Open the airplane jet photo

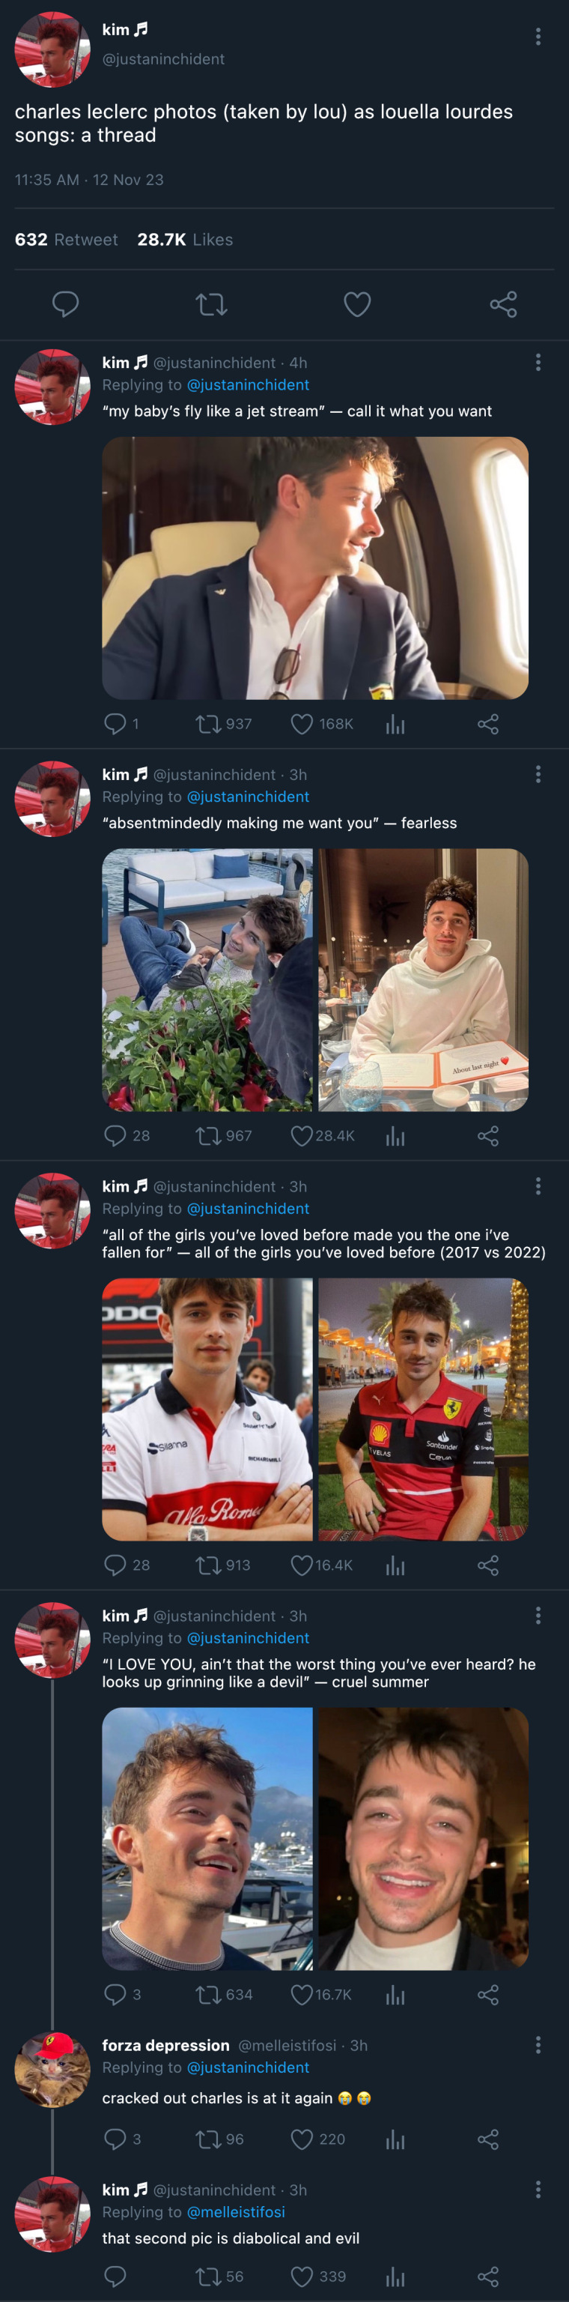point(314,567)
